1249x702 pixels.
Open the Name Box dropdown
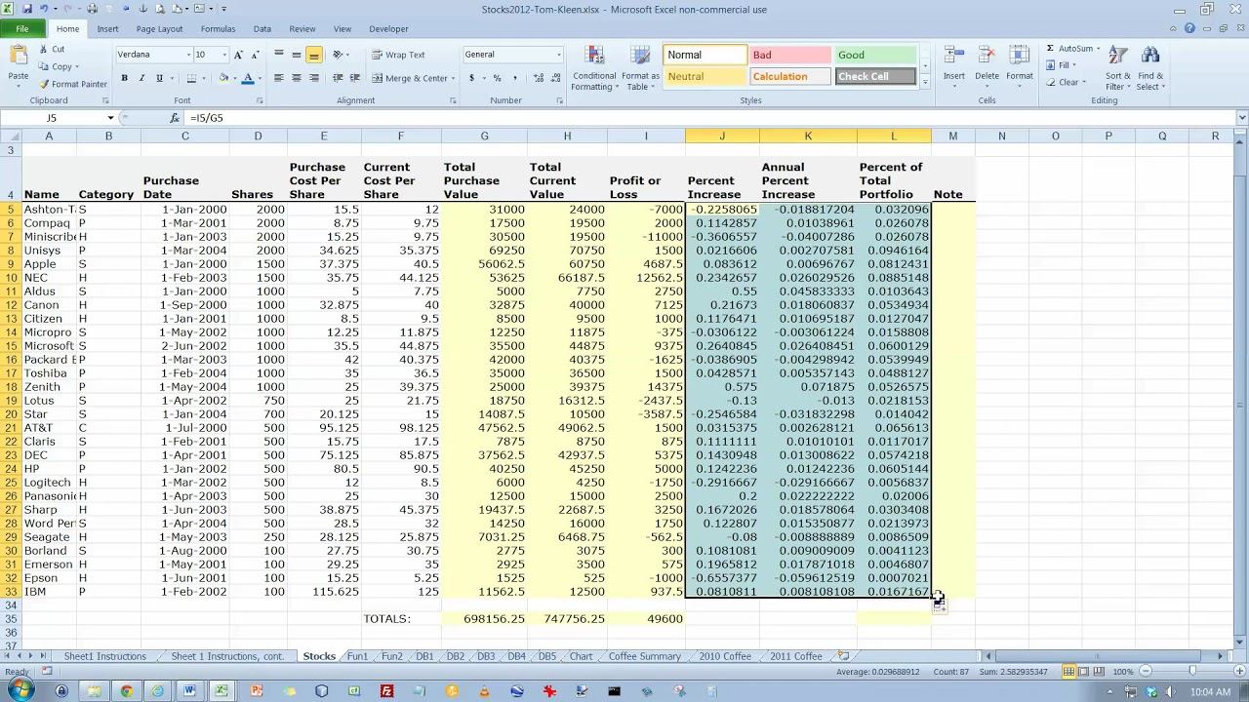coord(110,118)
